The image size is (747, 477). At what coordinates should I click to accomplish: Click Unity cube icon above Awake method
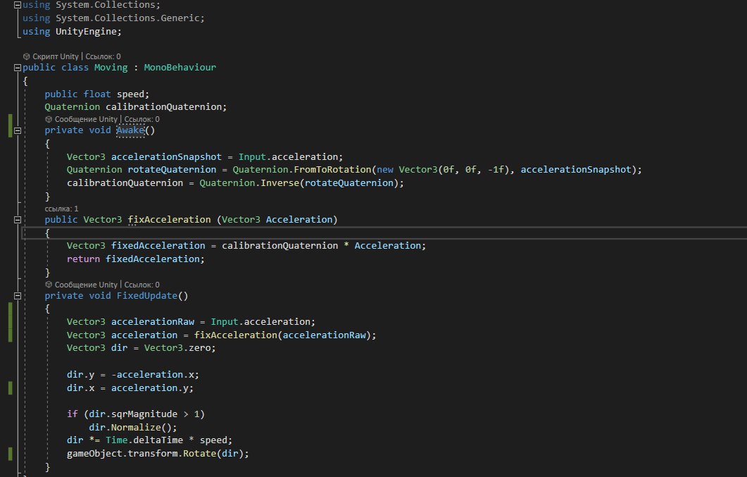click(48, 119)
